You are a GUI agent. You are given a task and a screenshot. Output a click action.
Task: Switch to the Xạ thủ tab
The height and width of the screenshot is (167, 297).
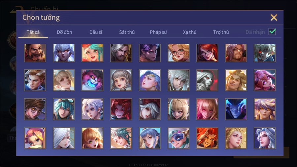pos(190,32)
